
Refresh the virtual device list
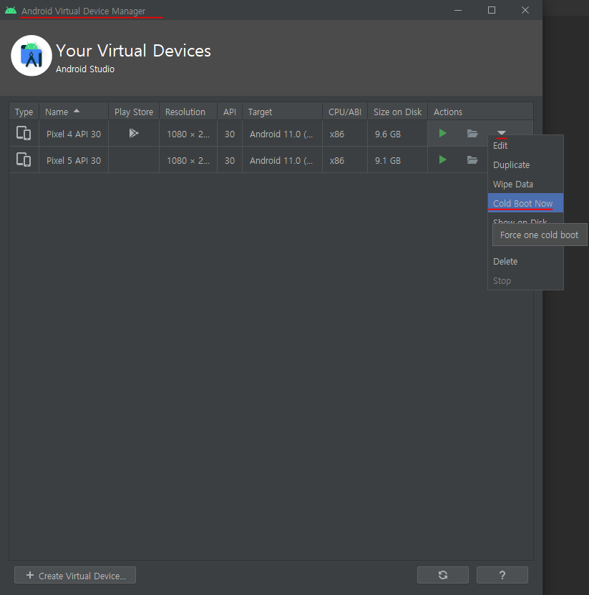(443, 575)
